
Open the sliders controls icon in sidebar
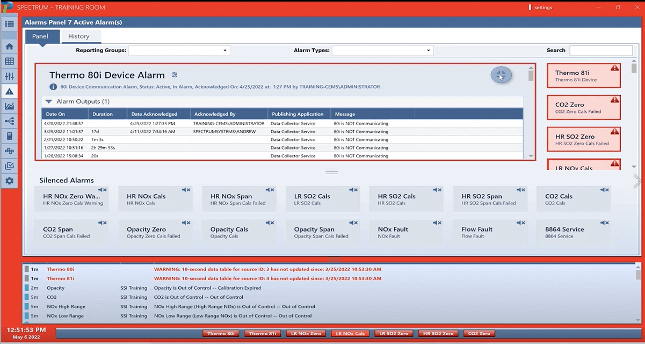9,76
